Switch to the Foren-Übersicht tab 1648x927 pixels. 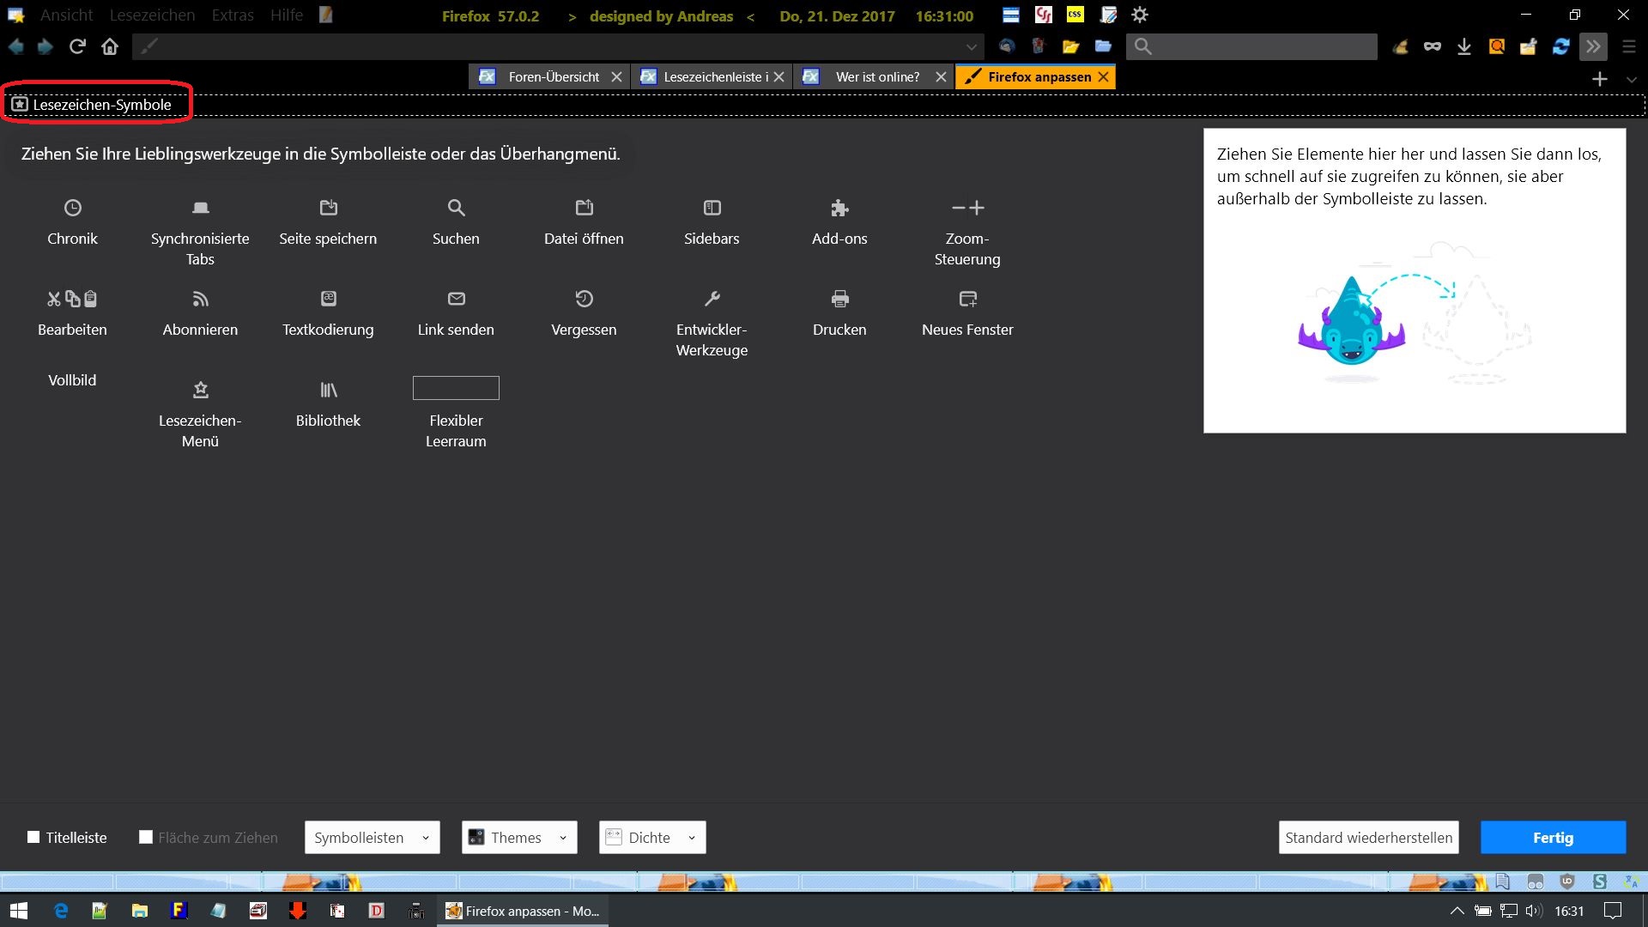pos(553,77)
